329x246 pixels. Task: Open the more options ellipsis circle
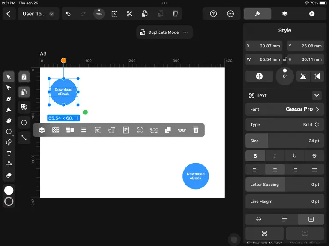coord(230,14)
